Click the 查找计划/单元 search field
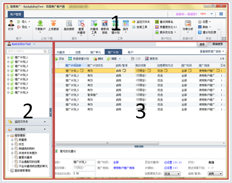This screenshot has width=232, height=183. point(27,51)
